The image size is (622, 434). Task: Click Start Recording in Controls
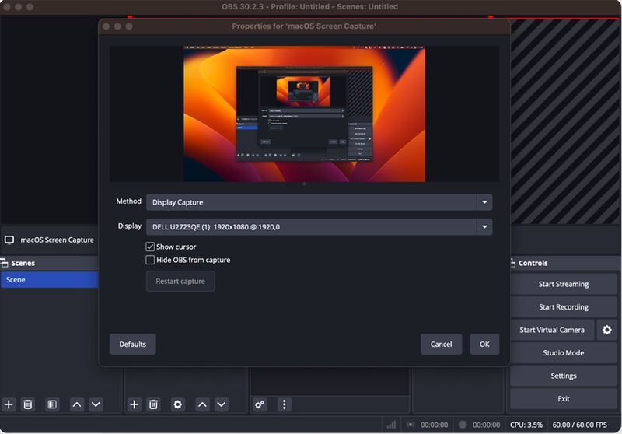pyautogui.click(x=563, y=307)
